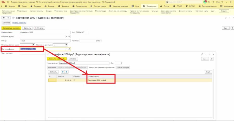Open the dialog header Еще dropdown

[205, 59]
